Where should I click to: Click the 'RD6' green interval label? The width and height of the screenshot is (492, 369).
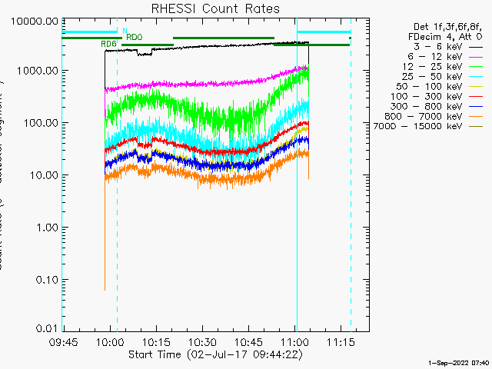tap(108, 44)
